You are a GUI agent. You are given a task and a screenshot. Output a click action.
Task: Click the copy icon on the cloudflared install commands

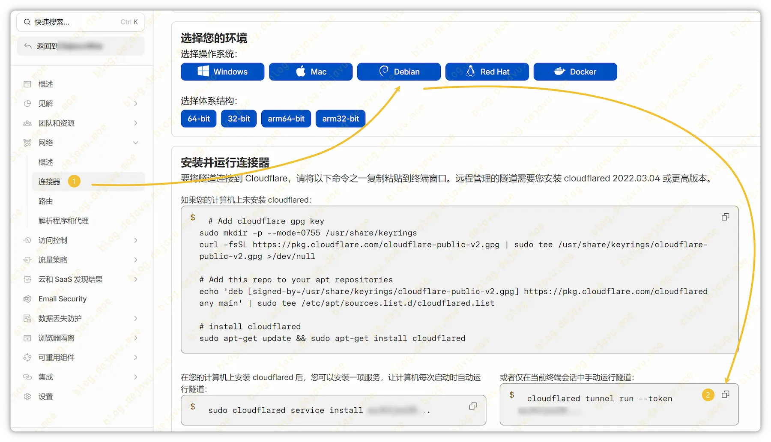click(x=725, y=217)
